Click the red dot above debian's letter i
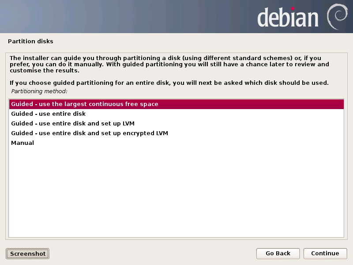Screen dimensions: 353x265 click(293, 8)
